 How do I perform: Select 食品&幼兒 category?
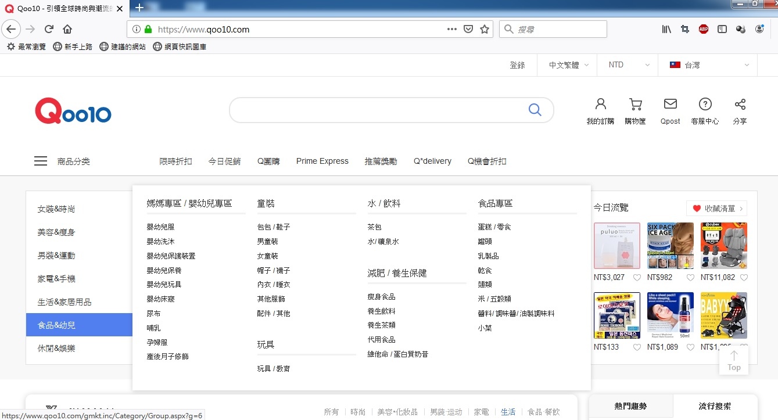coord(79,325)
